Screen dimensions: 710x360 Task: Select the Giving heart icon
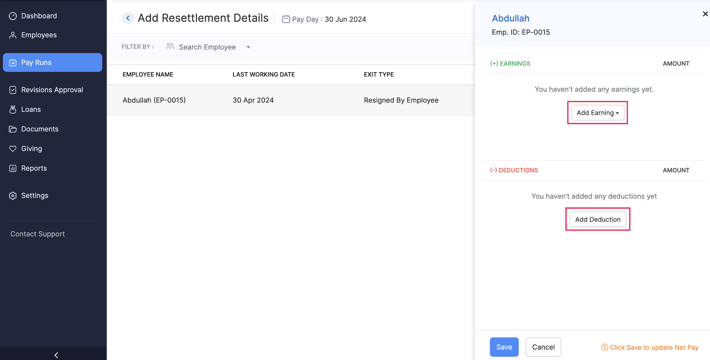coord(13,148)
